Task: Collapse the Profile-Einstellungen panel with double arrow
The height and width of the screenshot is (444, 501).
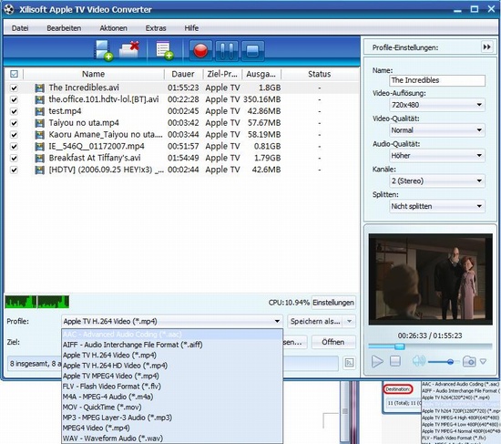Action: (486, 47)
